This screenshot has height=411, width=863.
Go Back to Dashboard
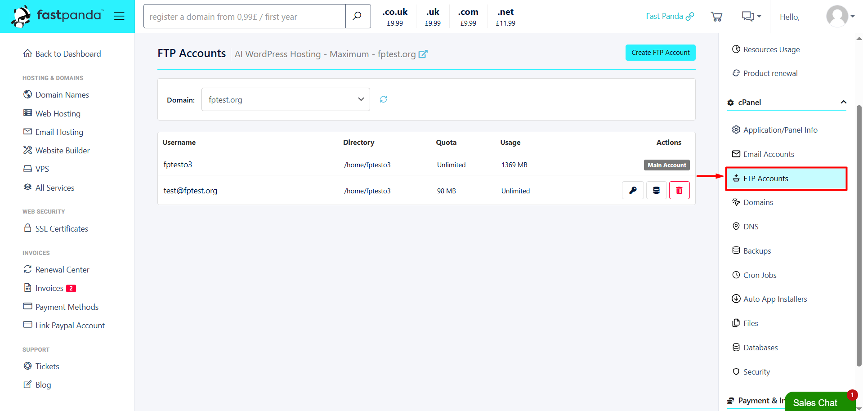(62, 54)
